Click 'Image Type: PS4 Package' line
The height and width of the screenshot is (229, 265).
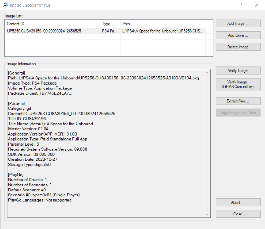(33, 83)
